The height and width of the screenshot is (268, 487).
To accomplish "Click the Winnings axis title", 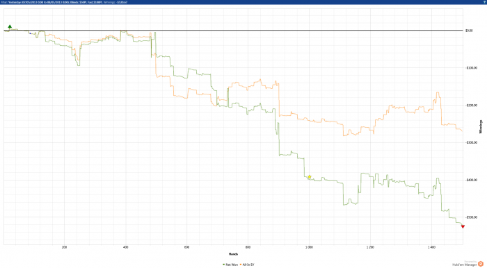I will [x=481, y=127].
